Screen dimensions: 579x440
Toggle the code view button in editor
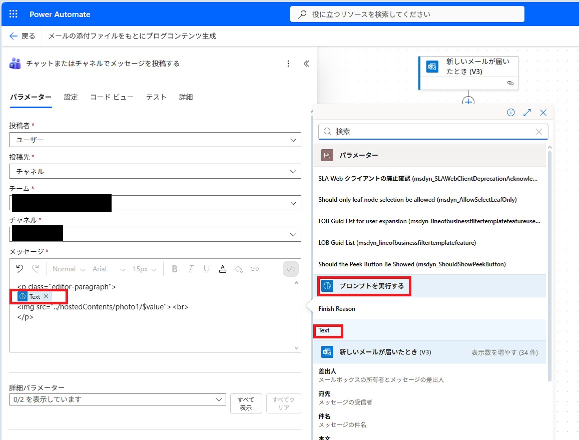(x=291, y=269)
